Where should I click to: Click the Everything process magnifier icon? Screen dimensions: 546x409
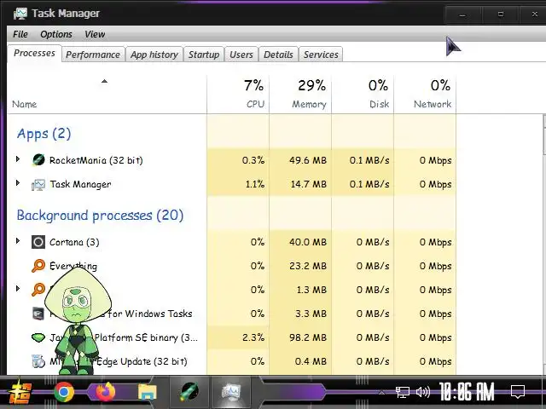pyautogui.click(x=38, y=266)
